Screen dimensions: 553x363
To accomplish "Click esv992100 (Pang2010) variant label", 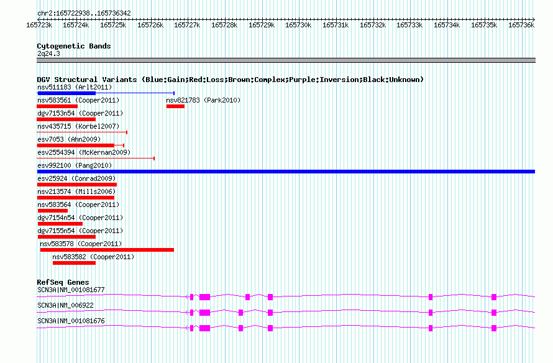I will pos(75,165).
